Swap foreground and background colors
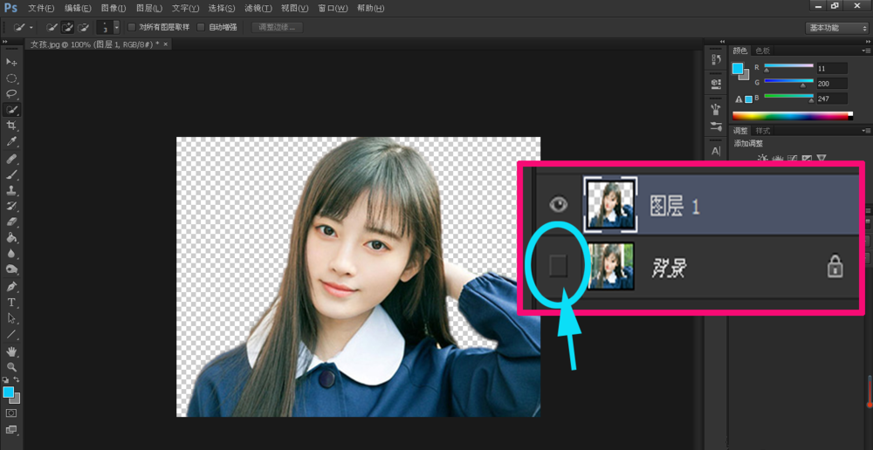This screenshot has height=450, width=873. [x=17, y=380]
